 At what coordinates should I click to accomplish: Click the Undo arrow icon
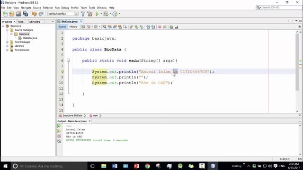pyautogui.click(x=34, y=14)
